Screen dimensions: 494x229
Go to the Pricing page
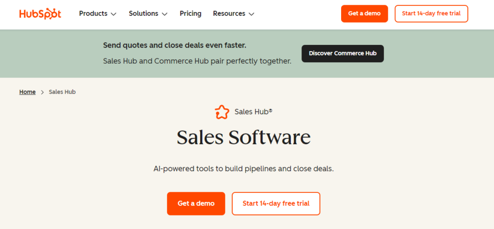tap(191, 13)
